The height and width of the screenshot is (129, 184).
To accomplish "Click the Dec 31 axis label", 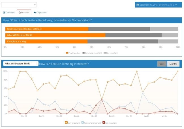I will pos(129,116).
